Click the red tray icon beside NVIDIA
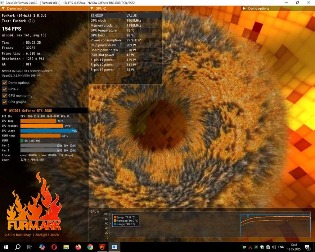 (250, 247)
